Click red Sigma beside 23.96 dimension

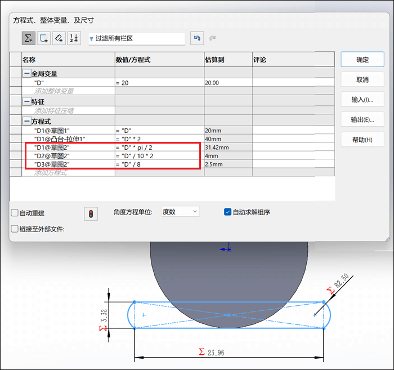[202, 351]
